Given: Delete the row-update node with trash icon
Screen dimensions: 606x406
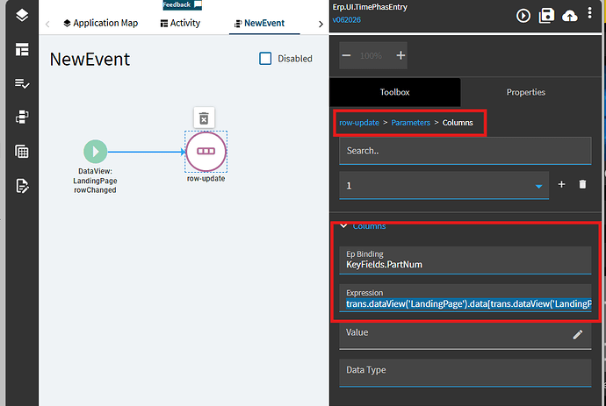Looking at the screenshot, I should [x=204, y=118].
